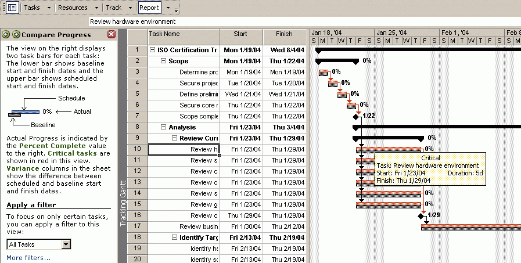521x263 pixels.
Task: Select the Start column header
Action: pyautogui.click(x=241, y=37)
